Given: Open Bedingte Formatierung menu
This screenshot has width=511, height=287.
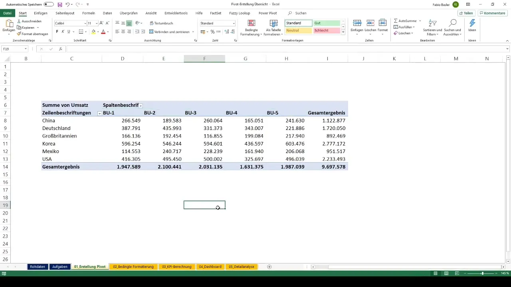Looking at the screenshot, I should [251, 27].
